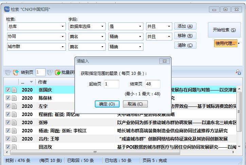Click document icon in 杨迪 row
Screen dimensions: 246x165
14,131
